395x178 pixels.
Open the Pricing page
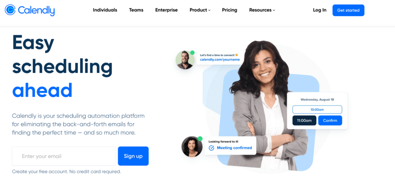pos(230,10)
